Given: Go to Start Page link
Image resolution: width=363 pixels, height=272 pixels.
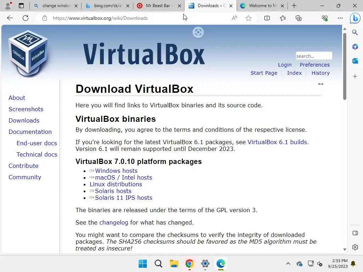Looking at the screenshot, I should pyautogui.click(x=264, y=73).
